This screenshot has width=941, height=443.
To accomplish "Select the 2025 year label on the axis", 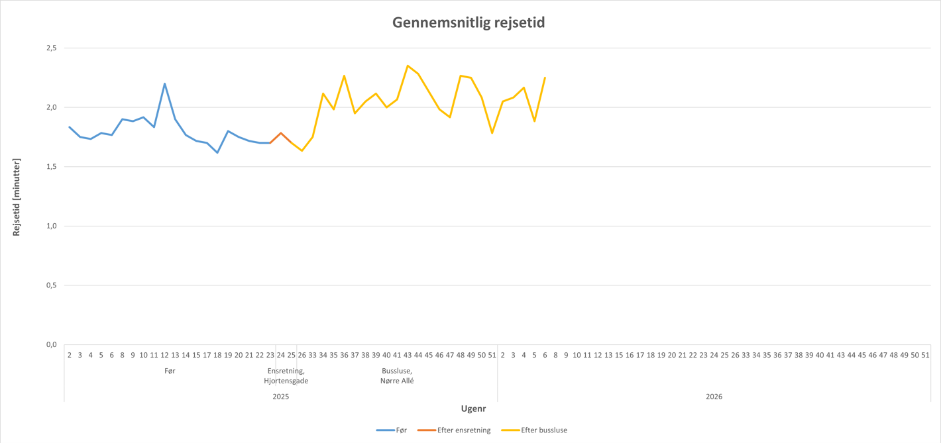I will [281, 397].
